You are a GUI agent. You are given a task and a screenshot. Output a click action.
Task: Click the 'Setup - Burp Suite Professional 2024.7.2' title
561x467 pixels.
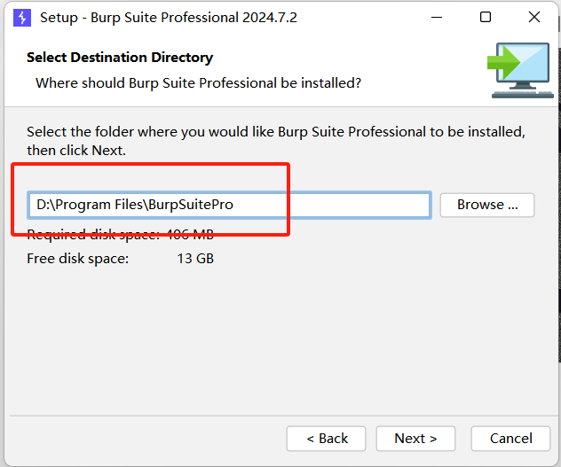169,18
